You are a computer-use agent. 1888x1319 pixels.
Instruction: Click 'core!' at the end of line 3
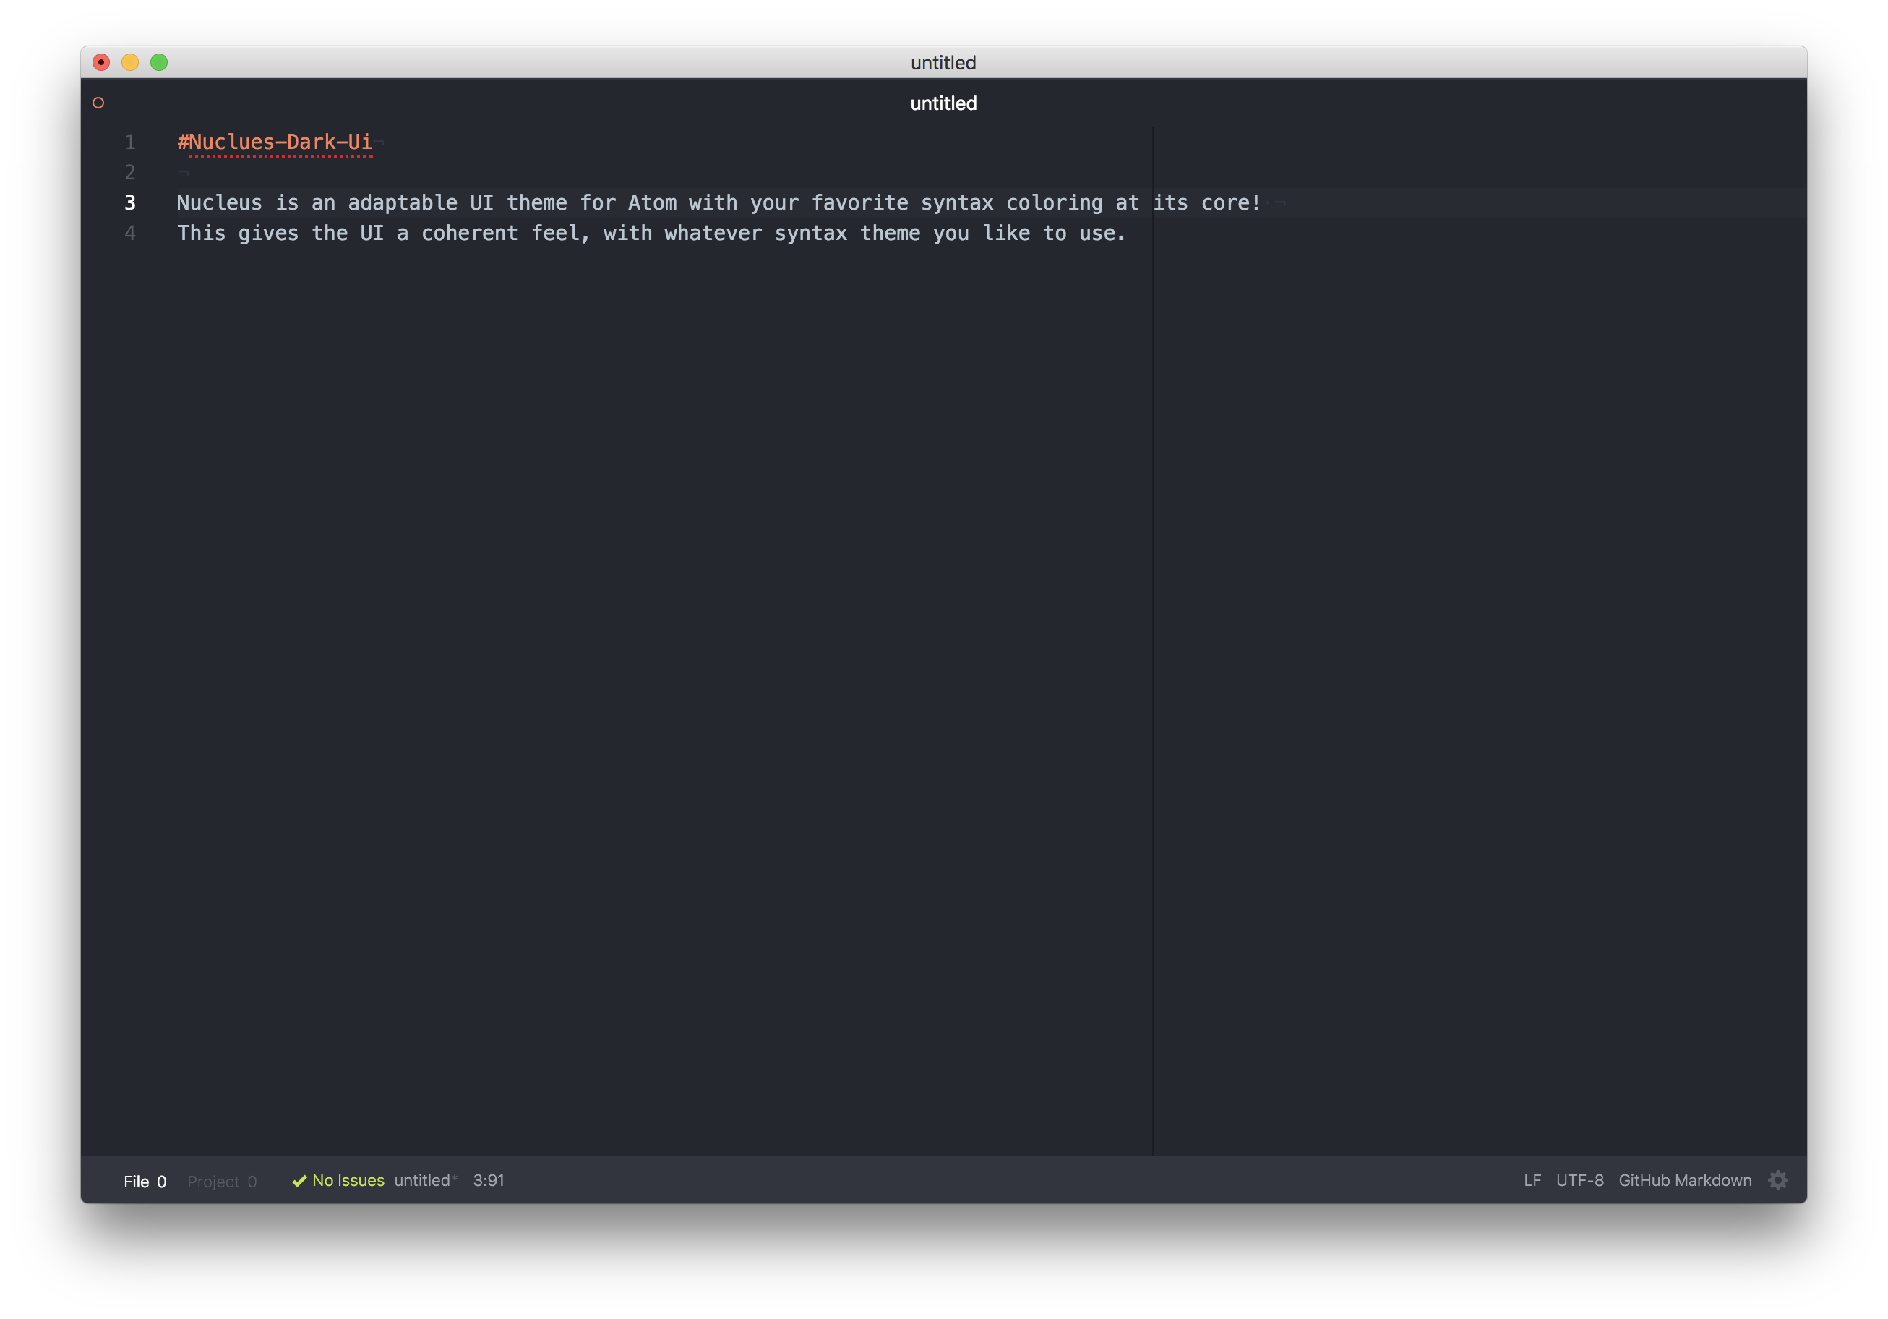click(1231, 202)
